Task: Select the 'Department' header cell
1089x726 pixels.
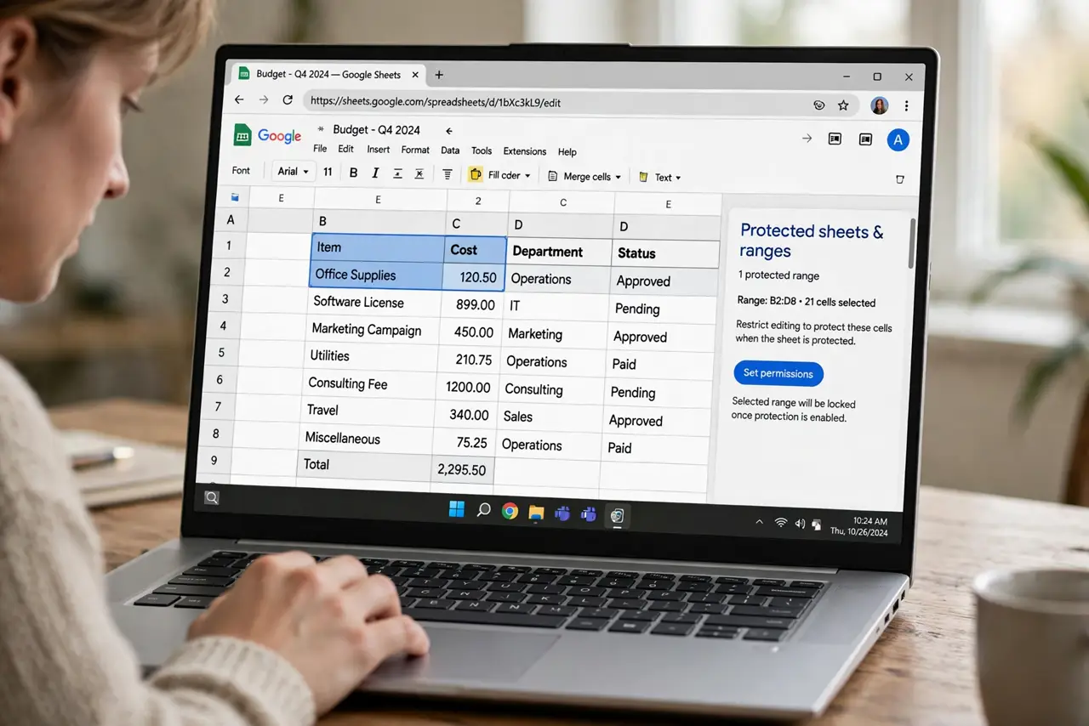Action: coord(559,252)
